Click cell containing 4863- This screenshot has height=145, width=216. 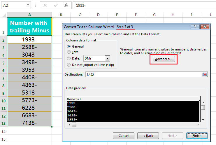29,85
